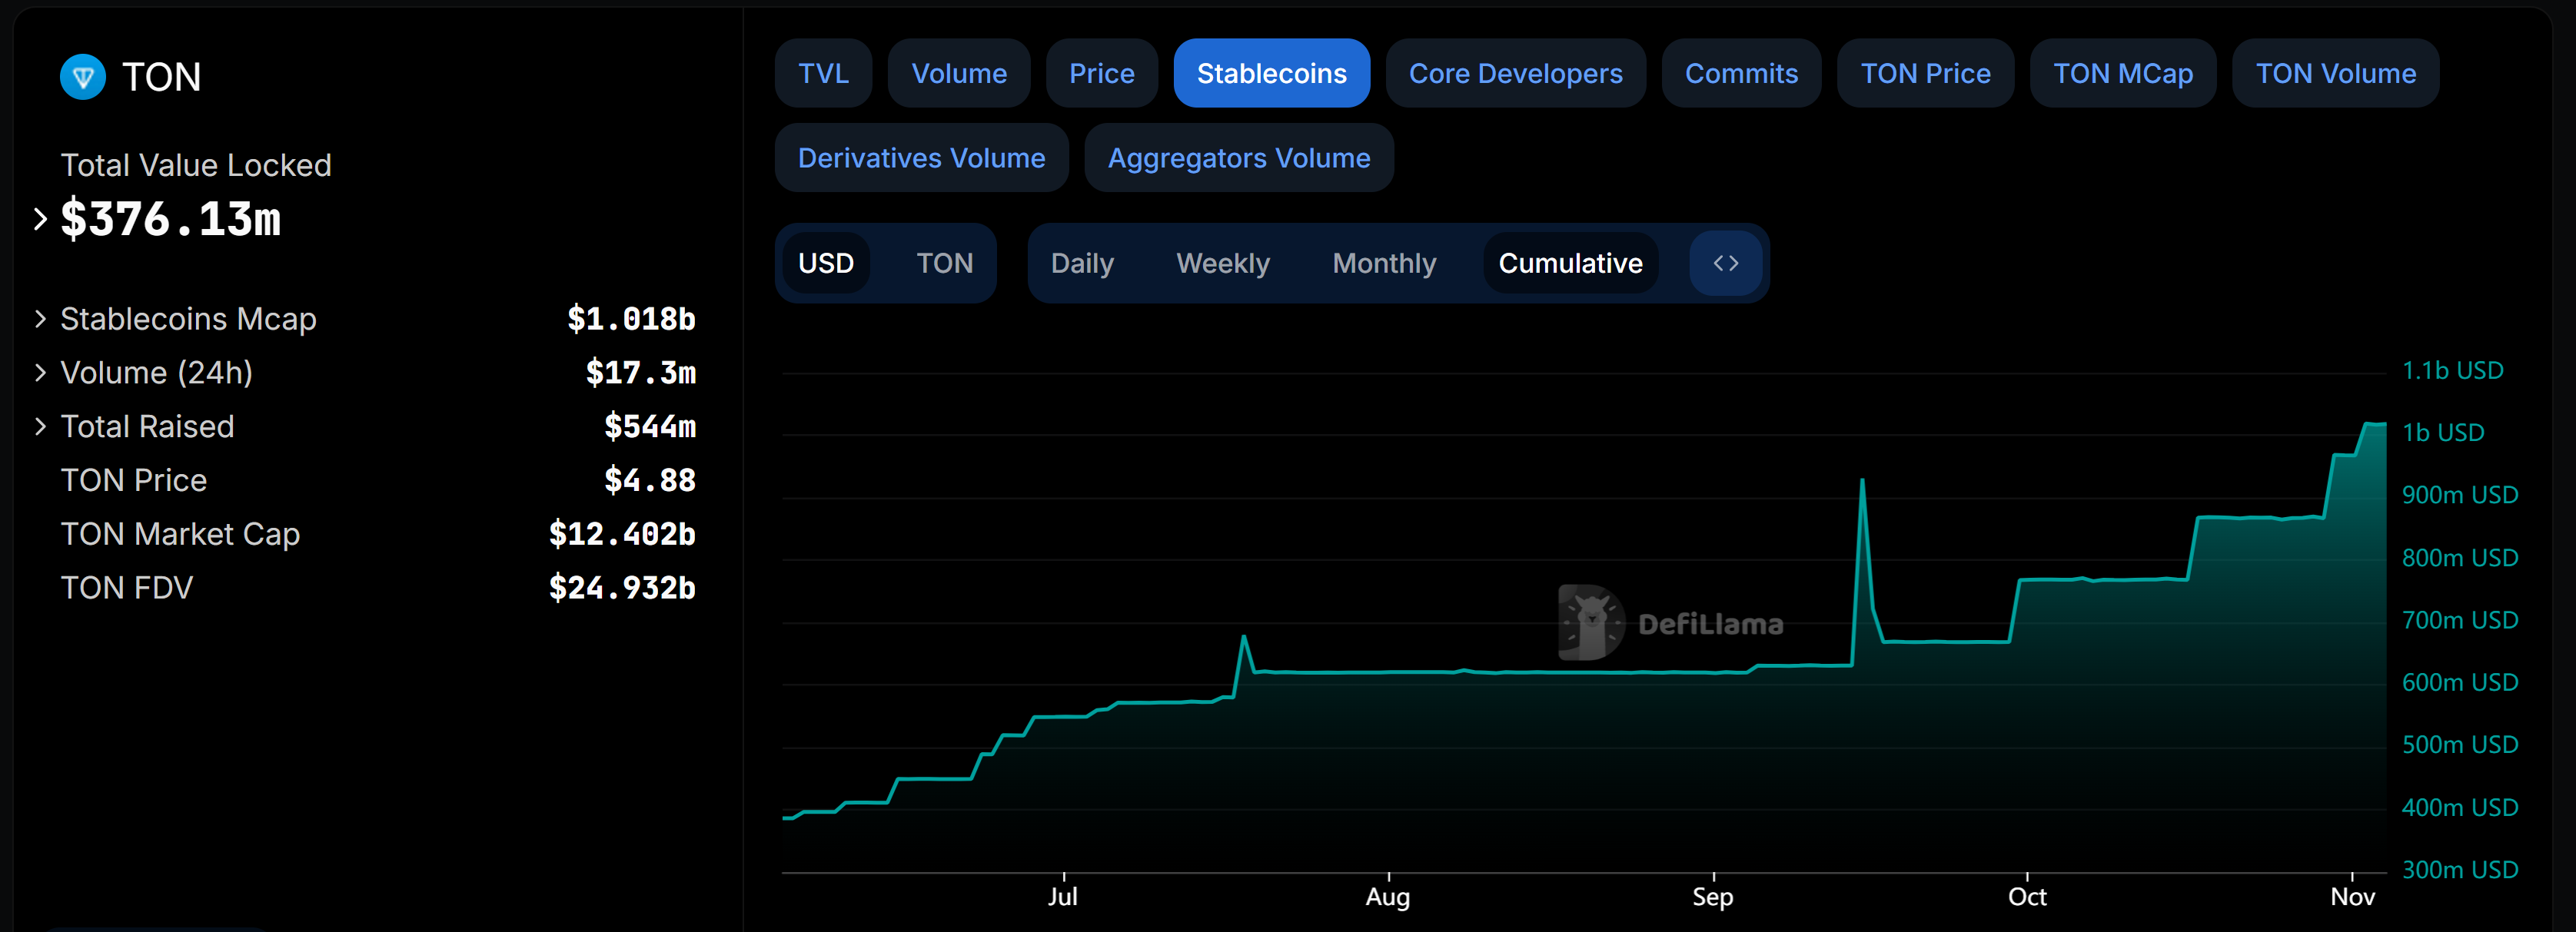This screenshot has height=932, width=2576.
Task: Expand the Total Value Locked chevron
Action: 40,219
